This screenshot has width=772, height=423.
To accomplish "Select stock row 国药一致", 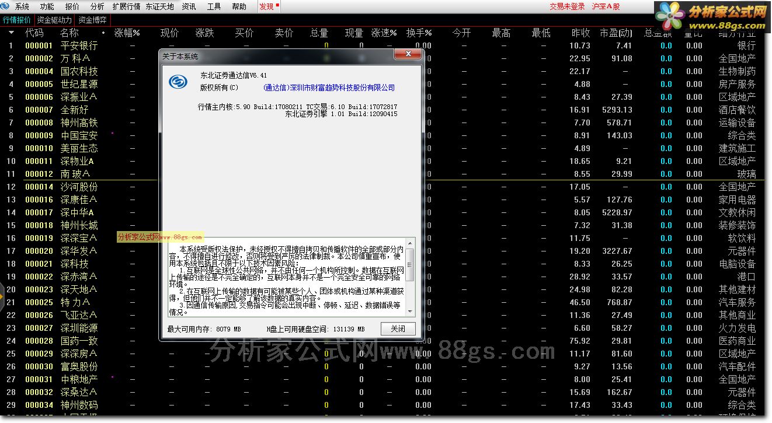I will (79, 341).
